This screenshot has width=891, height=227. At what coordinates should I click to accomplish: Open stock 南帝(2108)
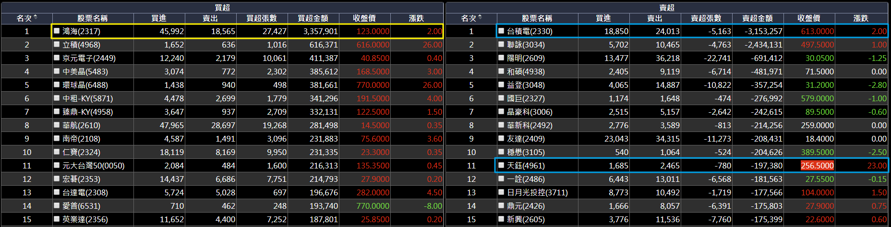pos(81,139)
